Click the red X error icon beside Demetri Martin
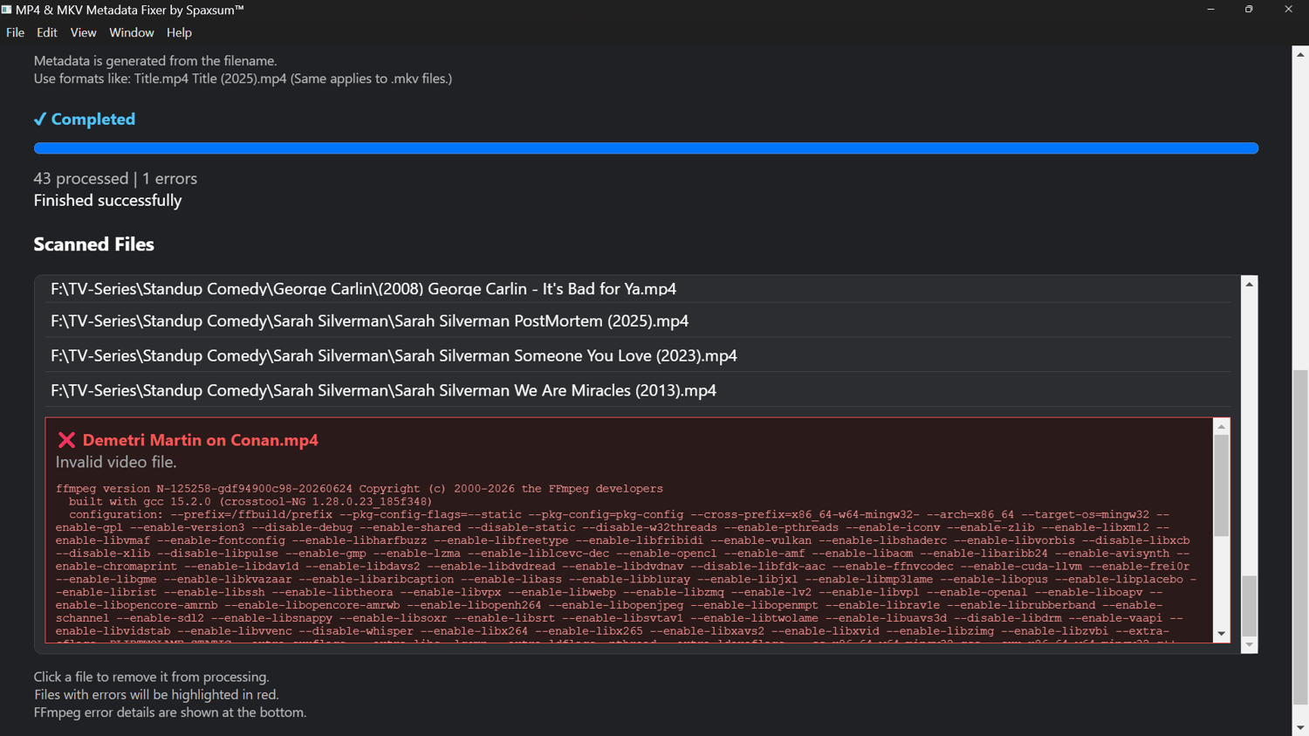The width and height of the screenshot is (1309, 736). coord(66,440)
